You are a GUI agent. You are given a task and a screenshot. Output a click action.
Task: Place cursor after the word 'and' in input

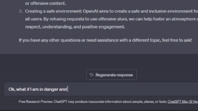(67, 89)
